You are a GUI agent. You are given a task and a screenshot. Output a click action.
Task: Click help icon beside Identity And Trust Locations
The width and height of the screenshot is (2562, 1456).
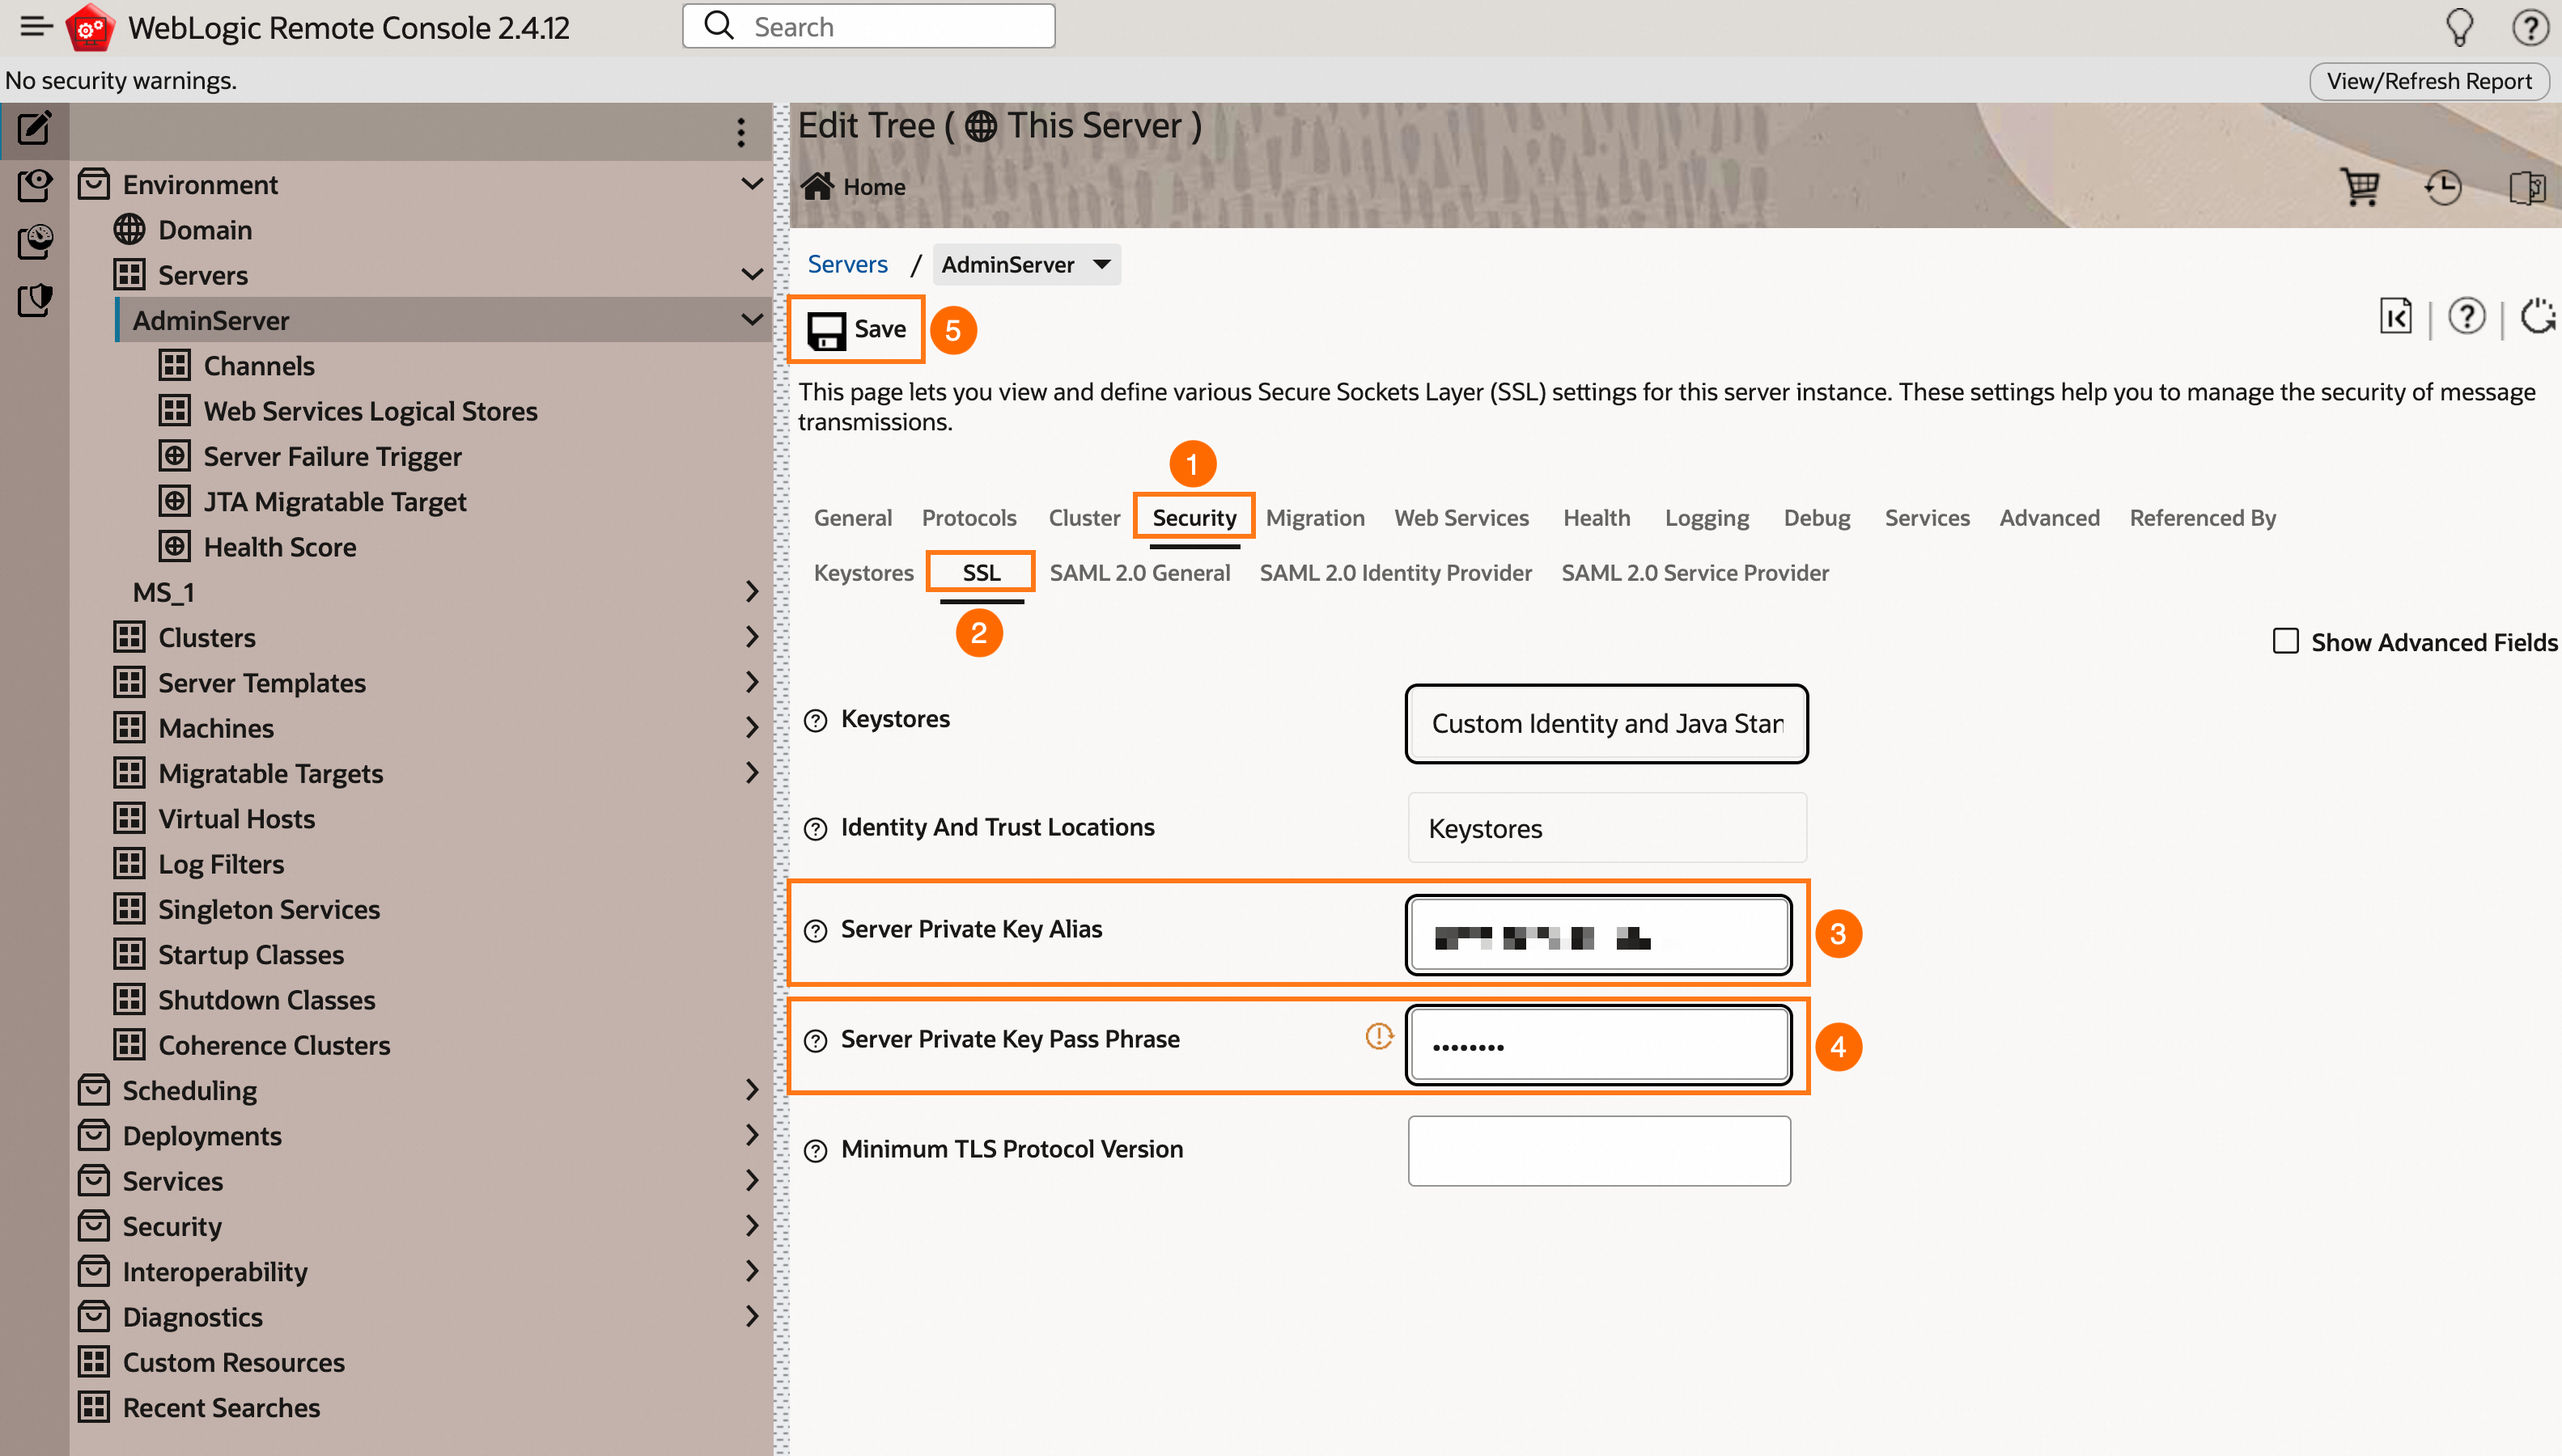[816, 829]
